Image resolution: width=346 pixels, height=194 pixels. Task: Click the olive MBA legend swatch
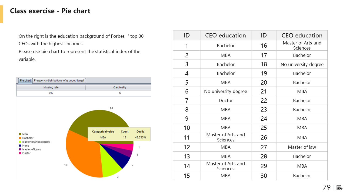point(20,134)
